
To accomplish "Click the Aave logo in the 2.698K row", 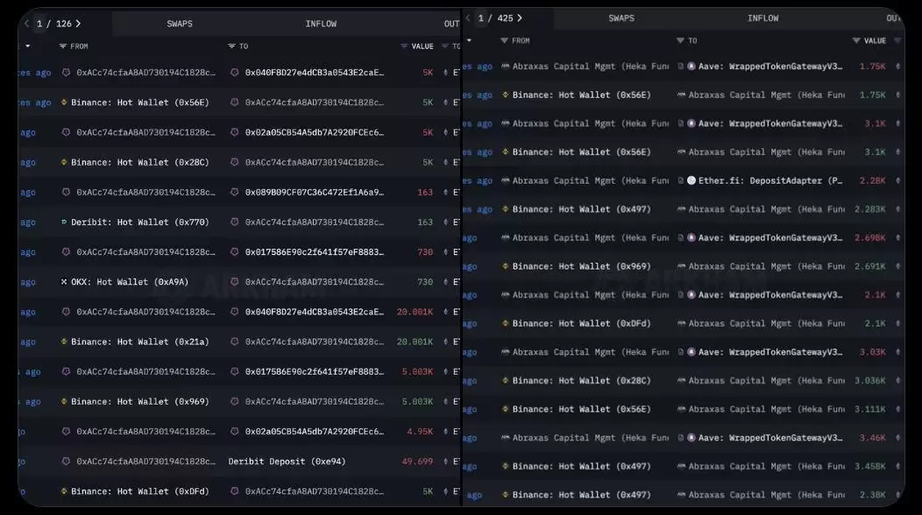I will pos(691,238).
